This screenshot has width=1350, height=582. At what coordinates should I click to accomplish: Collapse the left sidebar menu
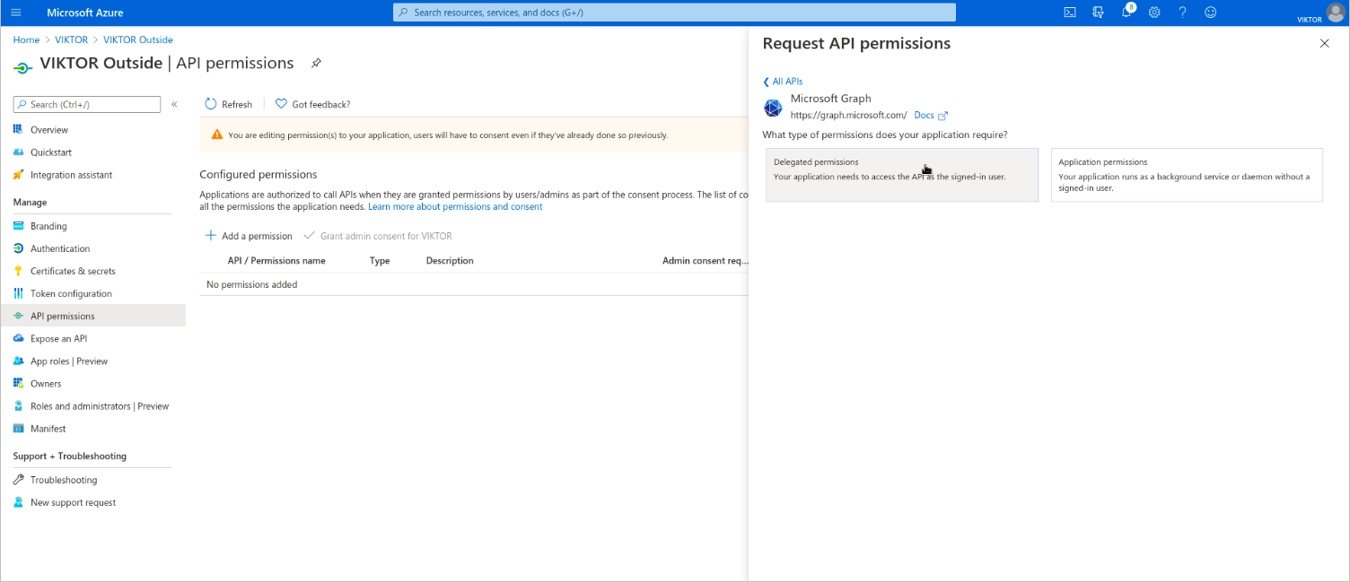tap(174, 105)
